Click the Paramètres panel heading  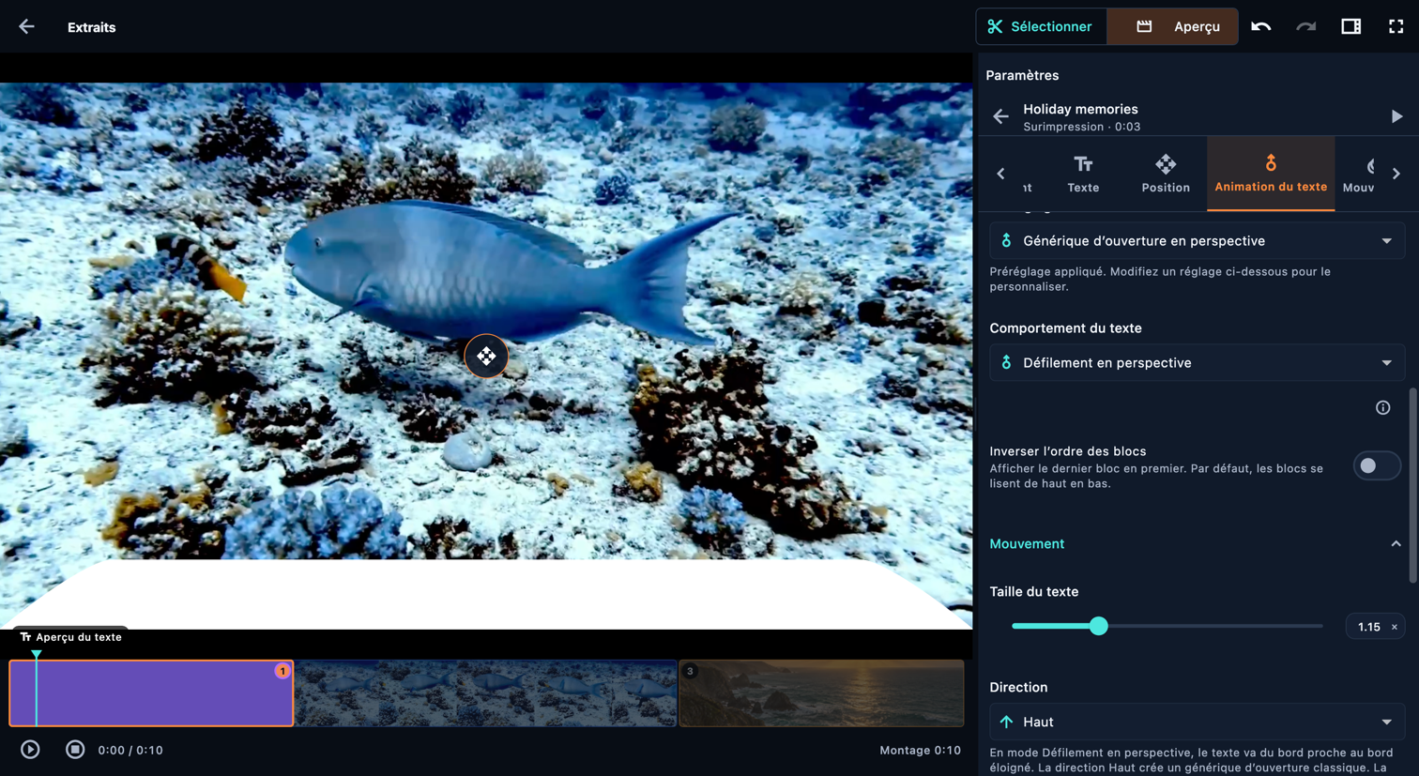[x=1022, y=75]
